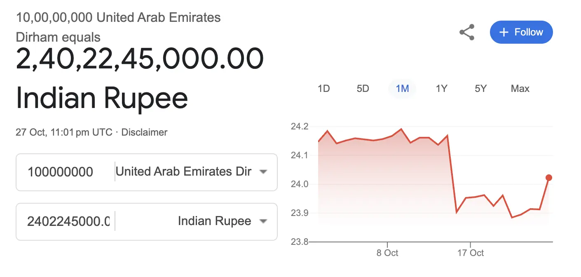
Task: Click the 8 Oct date axis label
Action: pyautogui.click(x=387, y=253)
